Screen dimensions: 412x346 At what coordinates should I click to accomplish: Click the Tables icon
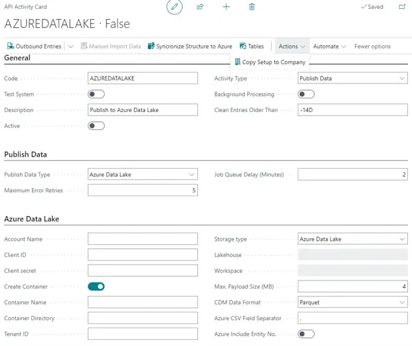243,46
